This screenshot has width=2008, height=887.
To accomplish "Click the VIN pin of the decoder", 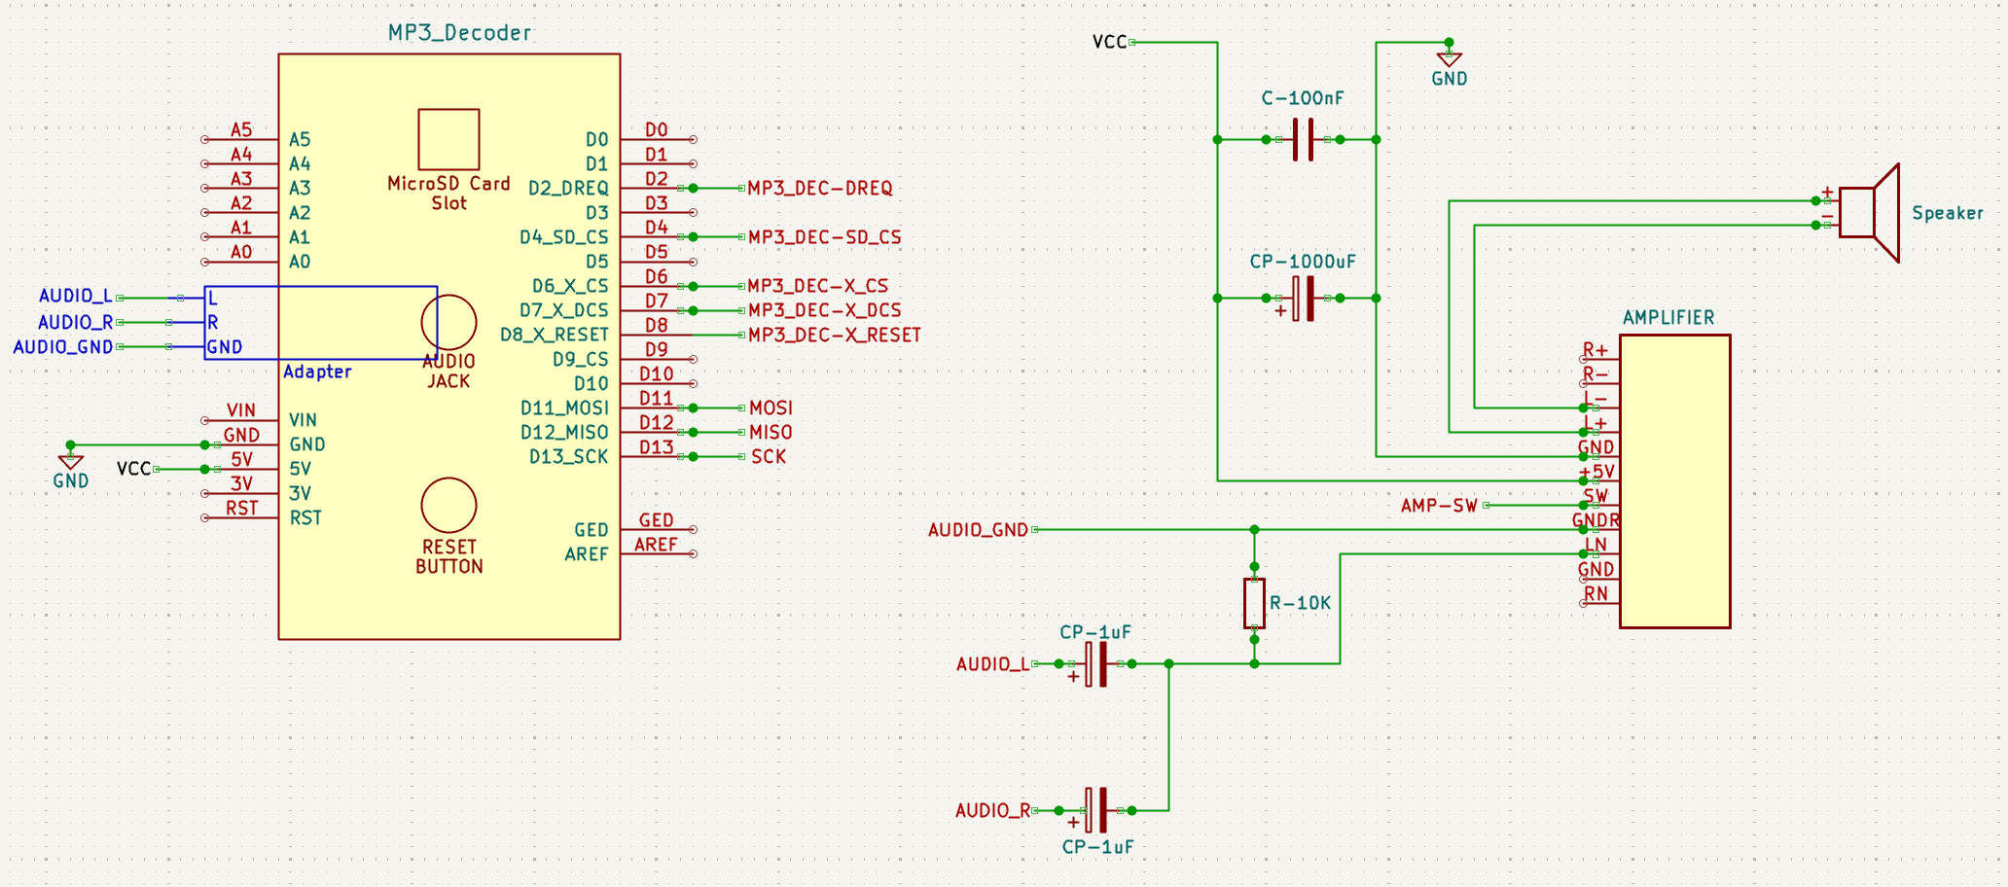I will point(240,418).
